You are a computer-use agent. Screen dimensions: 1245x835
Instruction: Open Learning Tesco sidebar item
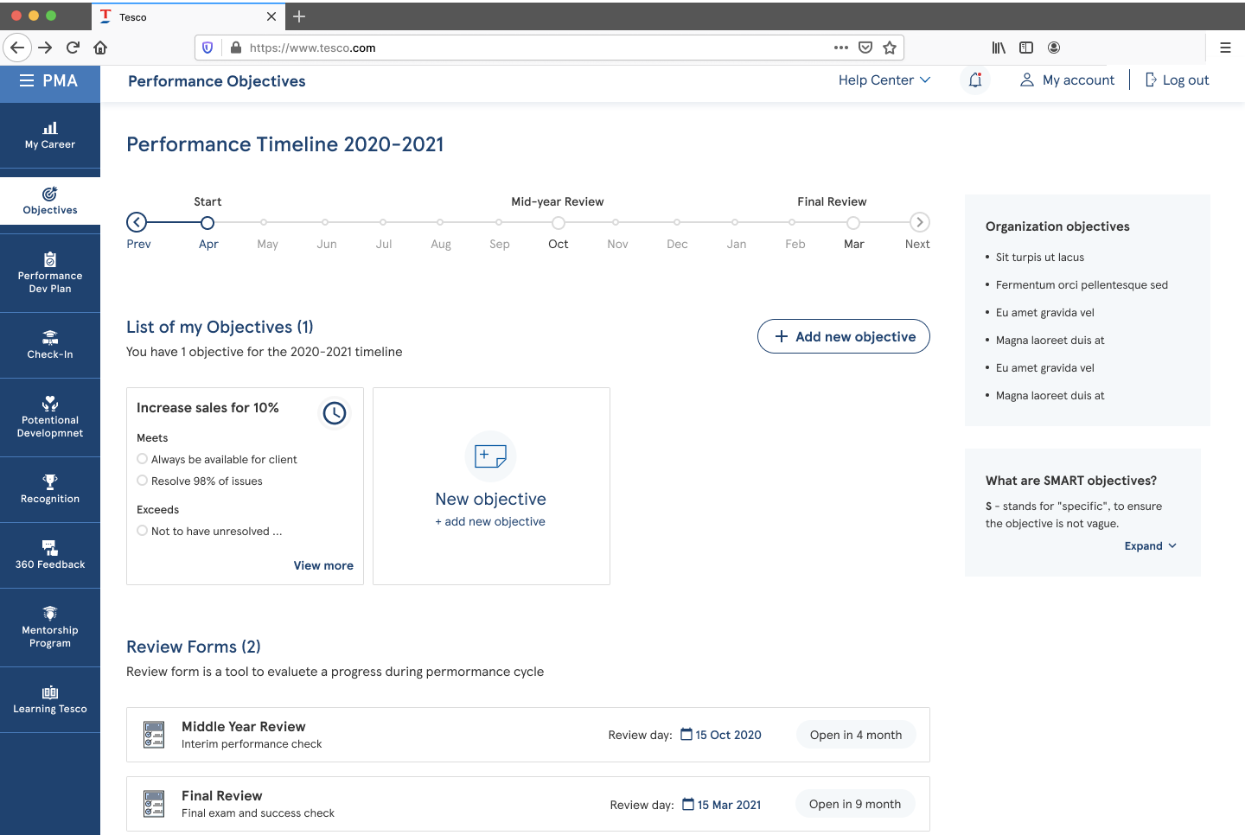pyautogui.click(x=50, y=700)
